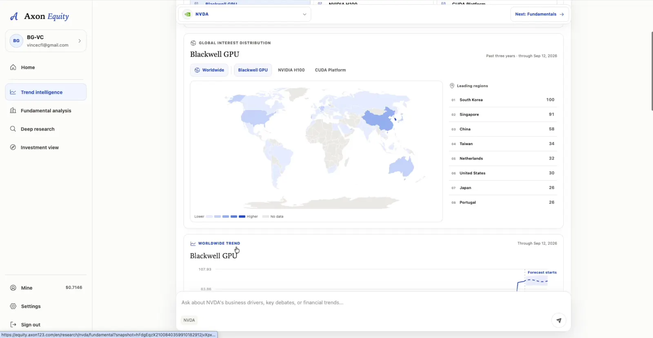Open Settings page

tap(46, 306)
